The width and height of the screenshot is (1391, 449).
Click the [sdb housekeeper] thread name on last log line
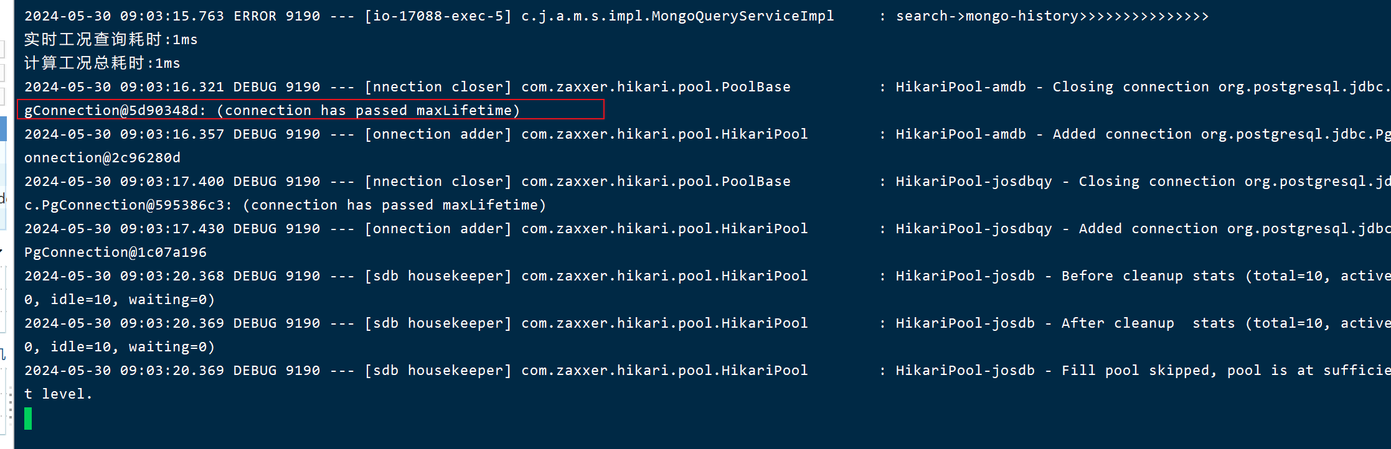[438, 371]
